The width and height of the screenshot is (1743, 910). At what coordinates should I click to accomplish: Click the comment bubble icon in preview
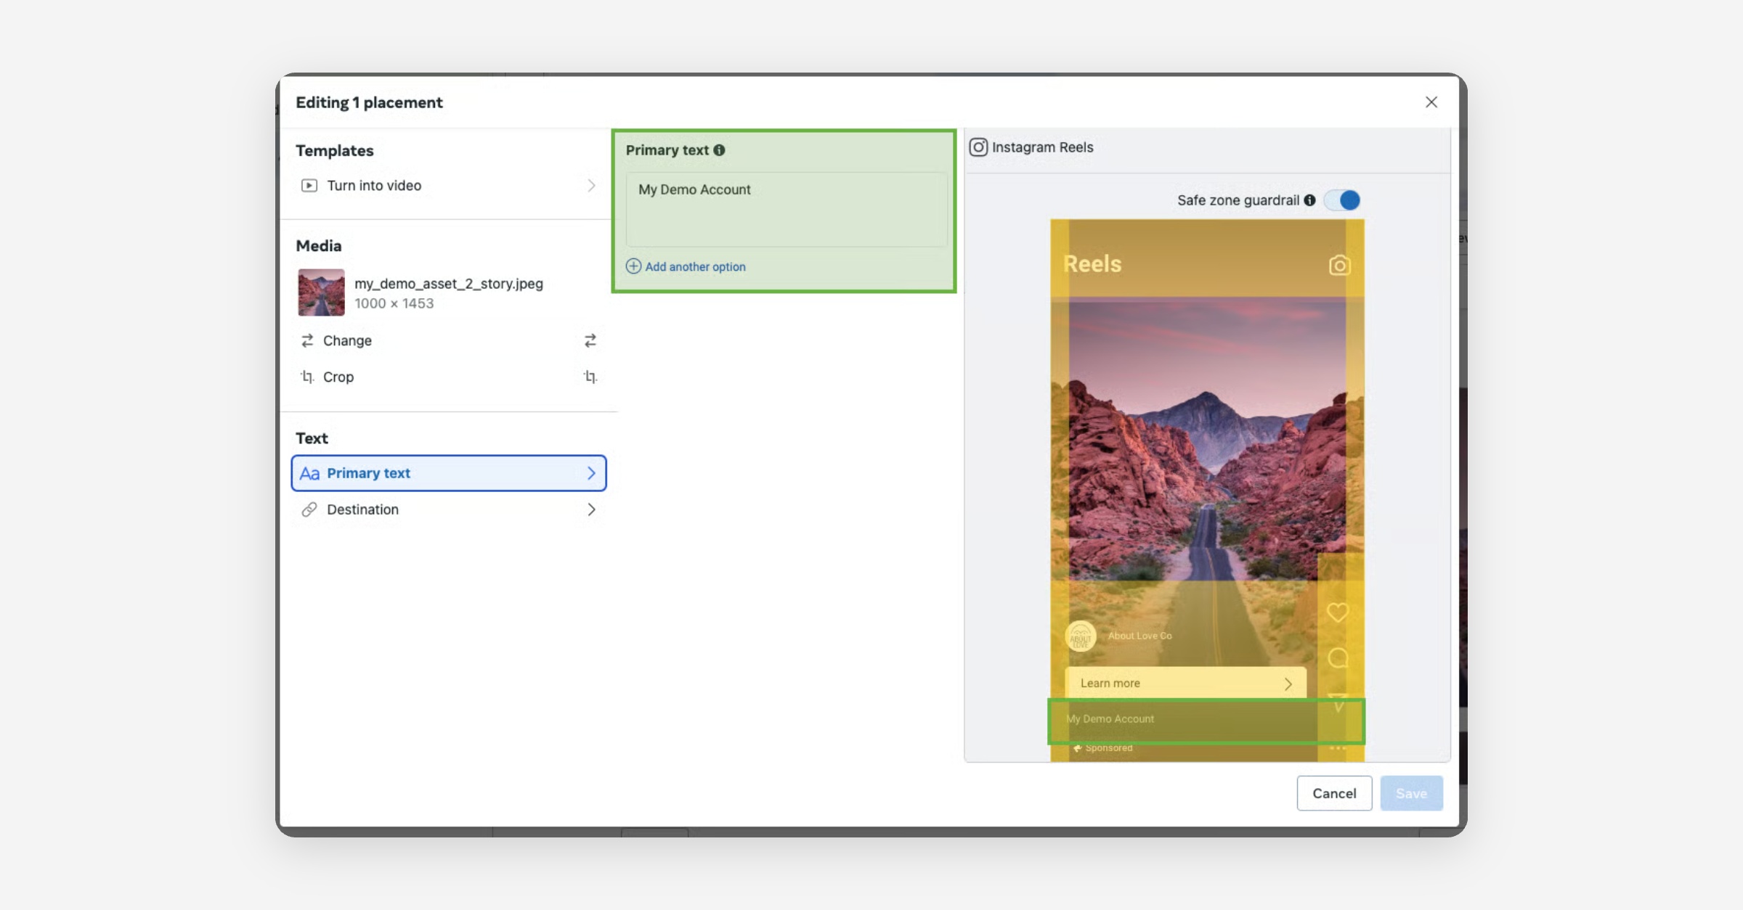click(1337, 658)
